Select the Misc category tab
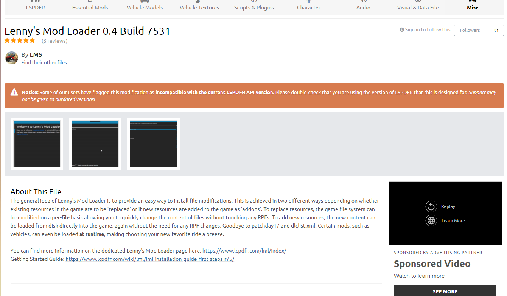507x296 pixels. 473,7
